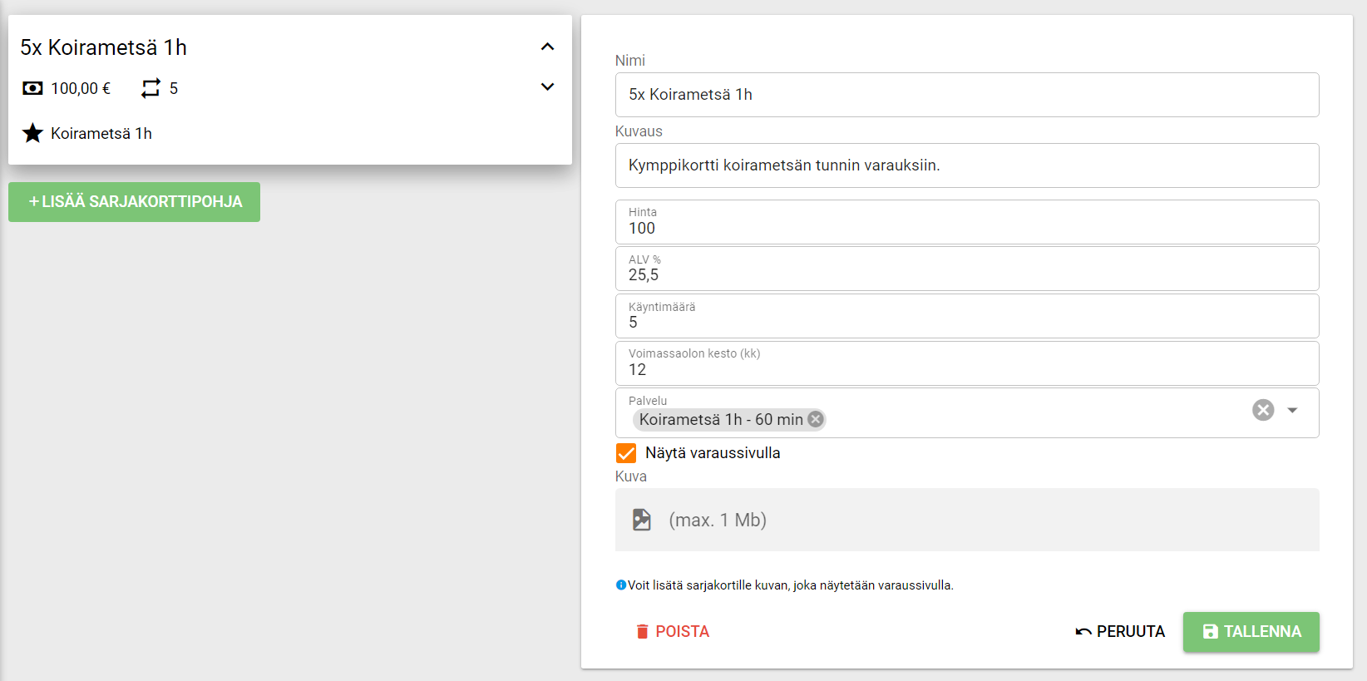Click the 5x Koirametsä 1h card title
The height and width of the screenshot is (681, 1367).
tap(104, 47)
